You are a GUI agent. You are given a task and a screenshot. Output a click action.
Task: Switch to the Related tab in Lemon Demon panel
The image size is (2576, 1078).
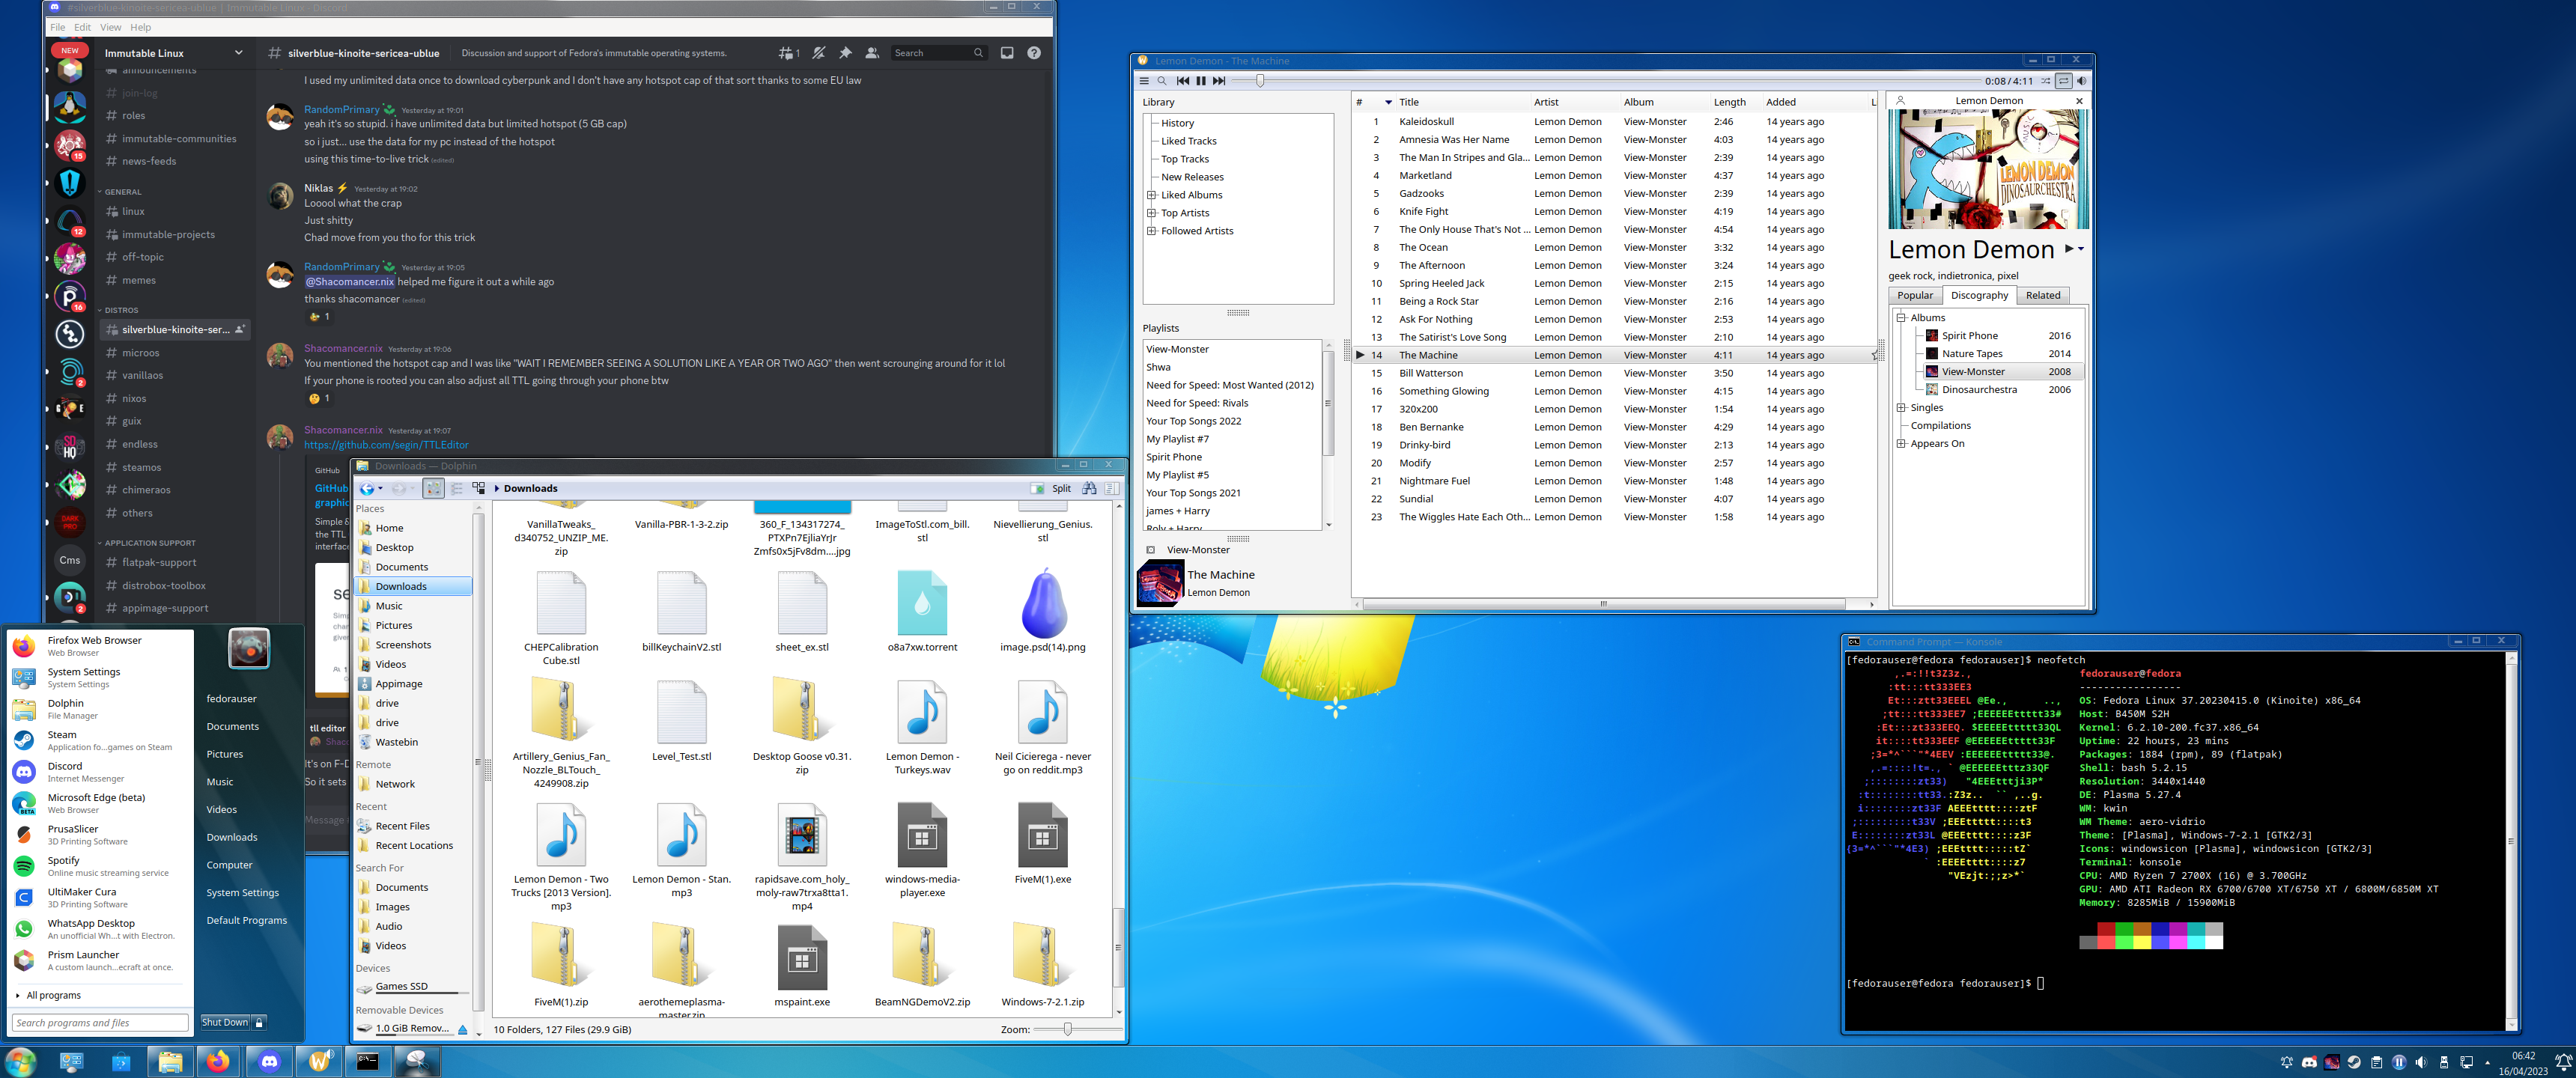point(2043,295)
